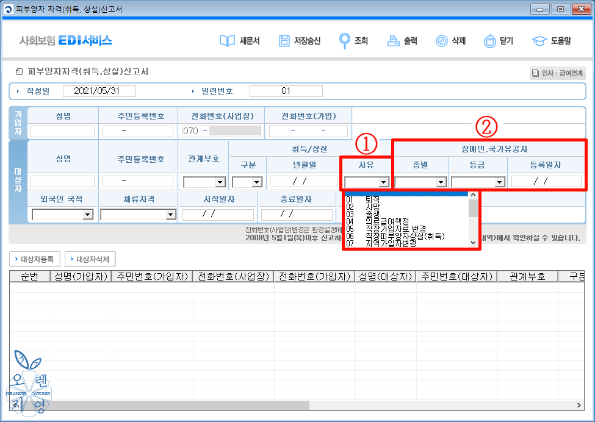Click the 새문서 book icon
Viewport: 595px width, 422px height.
coord(228,41)
